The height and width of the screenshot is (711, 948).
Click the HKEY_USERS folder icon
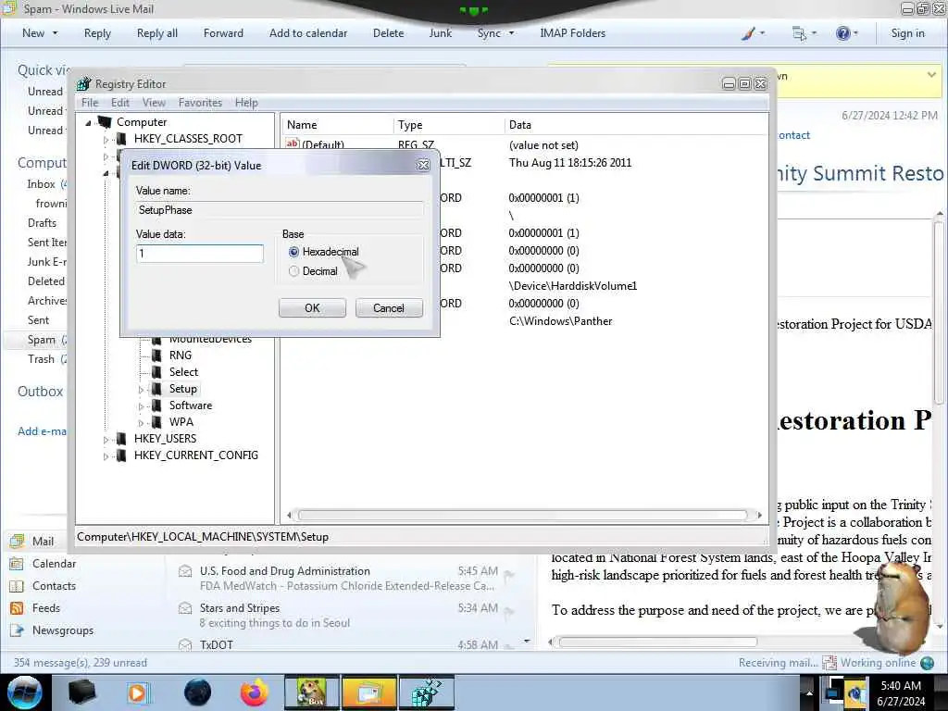121,439
